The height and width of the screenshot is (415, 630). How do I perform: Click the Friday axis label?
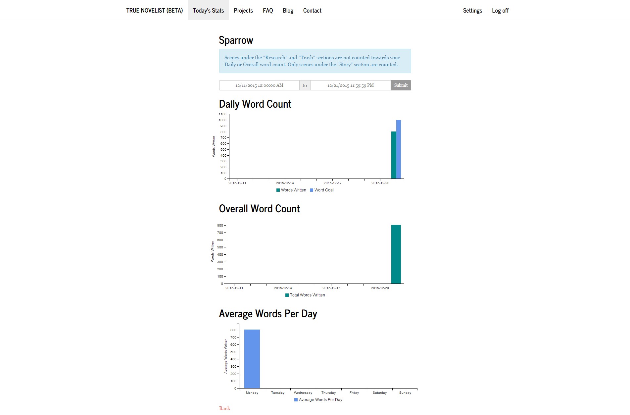(x=354, y=393)
